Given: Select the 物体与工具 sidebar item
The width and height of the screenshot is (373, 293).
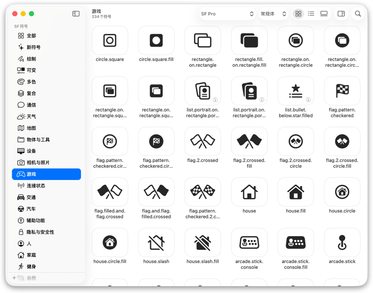Looking at the screenshot, I should pyautogui.click(x=46, y=140).
